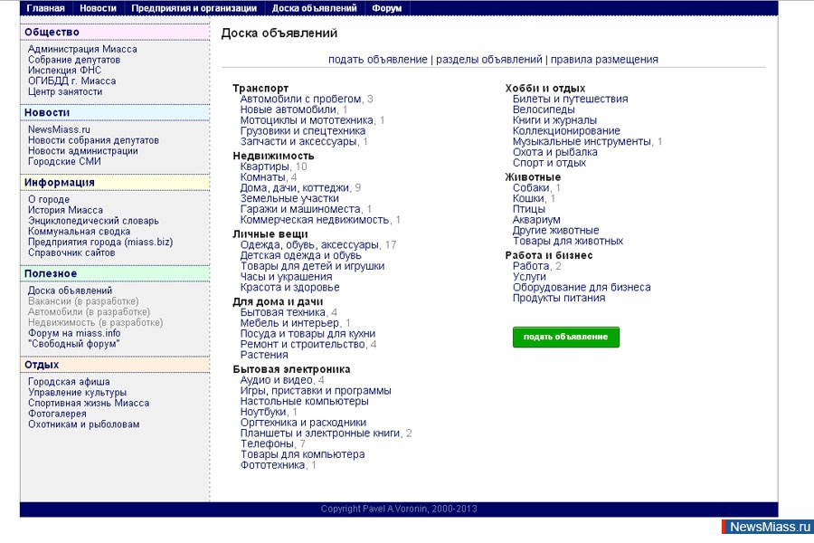
Task: Click the green подать объявление button
Action: [x=566, y=337]
